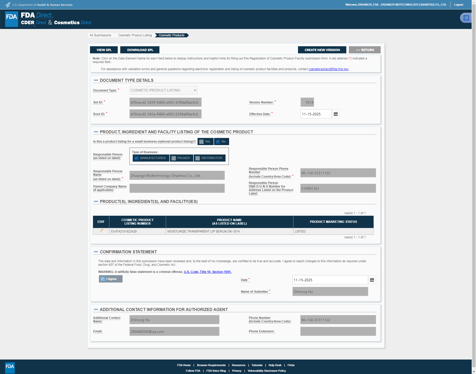Open Cosmetic Product Listing breadcrumb
Image resolution: width=476 pixels, height=374 pixels.
(x=135, y=35)
